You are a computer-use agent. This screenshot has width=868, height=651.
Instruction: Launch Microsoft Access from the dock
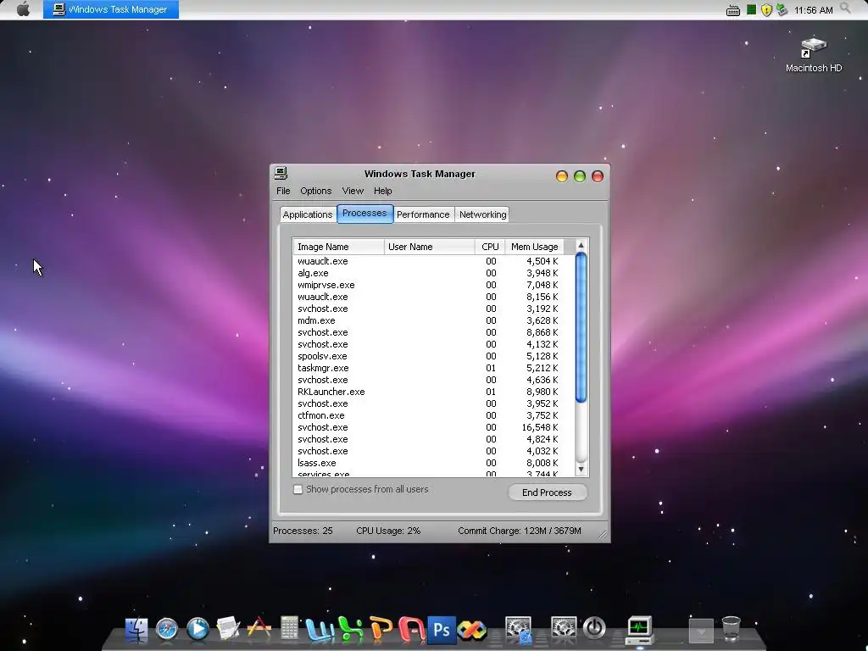(x=411, y=630)
